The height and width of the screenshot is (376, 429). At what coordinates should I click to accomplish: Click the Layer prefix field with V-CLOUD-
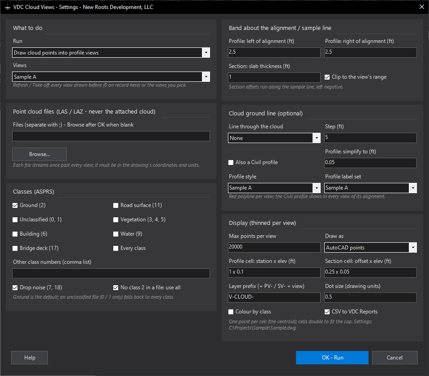274,298
